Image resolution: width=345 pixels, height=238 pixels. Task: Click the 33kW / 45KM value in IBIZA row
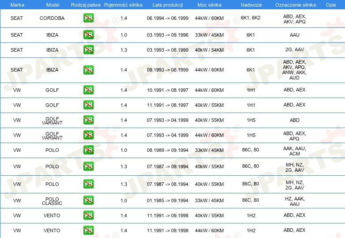tap(209, 35)
